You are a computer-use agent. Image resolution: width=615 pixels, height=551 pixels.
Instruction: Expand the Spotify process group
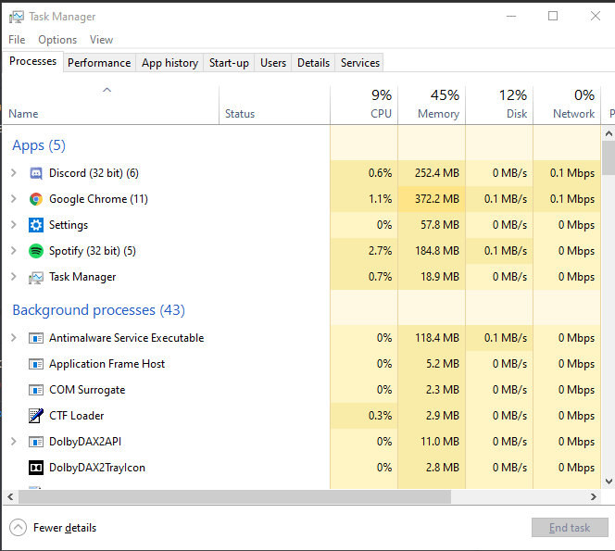(x=13, y=251)
